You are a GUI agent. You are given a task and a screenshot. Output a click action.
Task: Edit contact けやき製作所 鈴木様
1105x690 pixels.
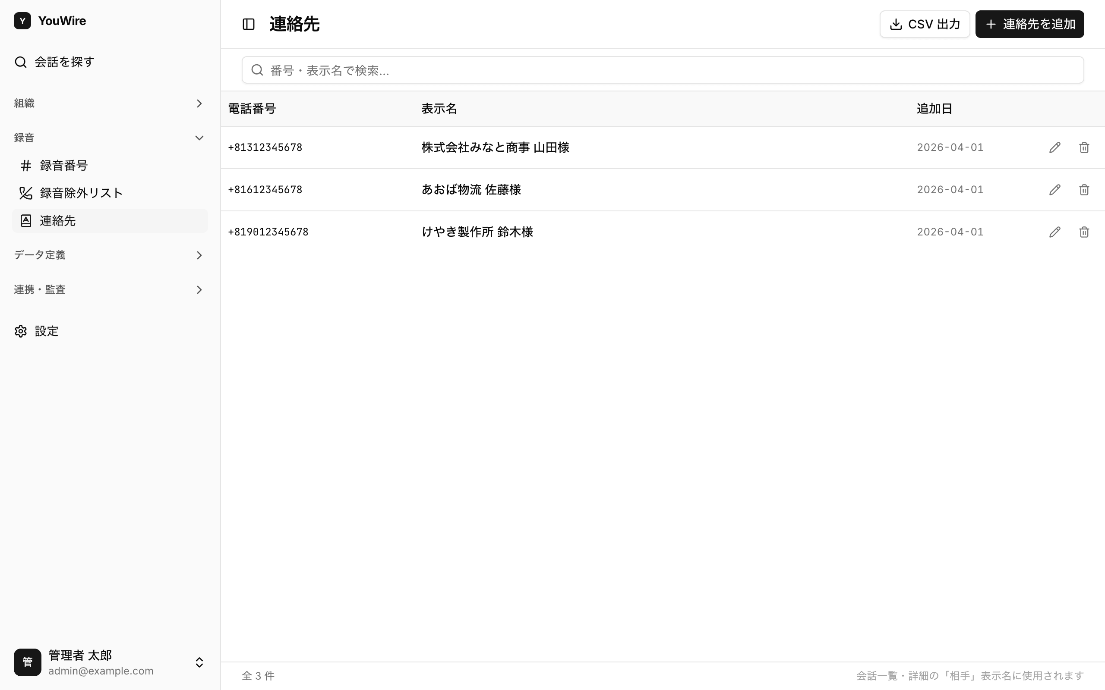coord(1055,232)
